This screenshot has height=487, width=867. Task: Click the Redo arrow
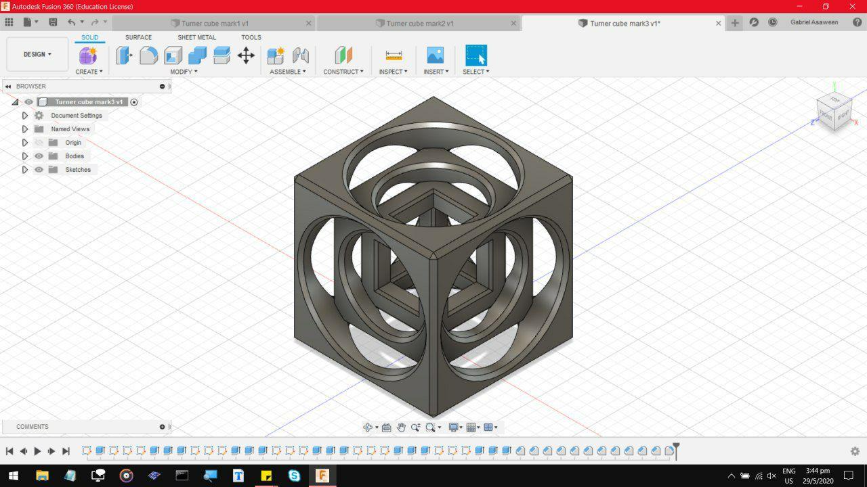click(95, 22)
